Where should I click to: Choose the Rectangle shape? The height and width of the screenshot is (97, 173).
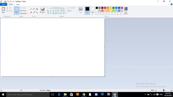coord(56,8)
